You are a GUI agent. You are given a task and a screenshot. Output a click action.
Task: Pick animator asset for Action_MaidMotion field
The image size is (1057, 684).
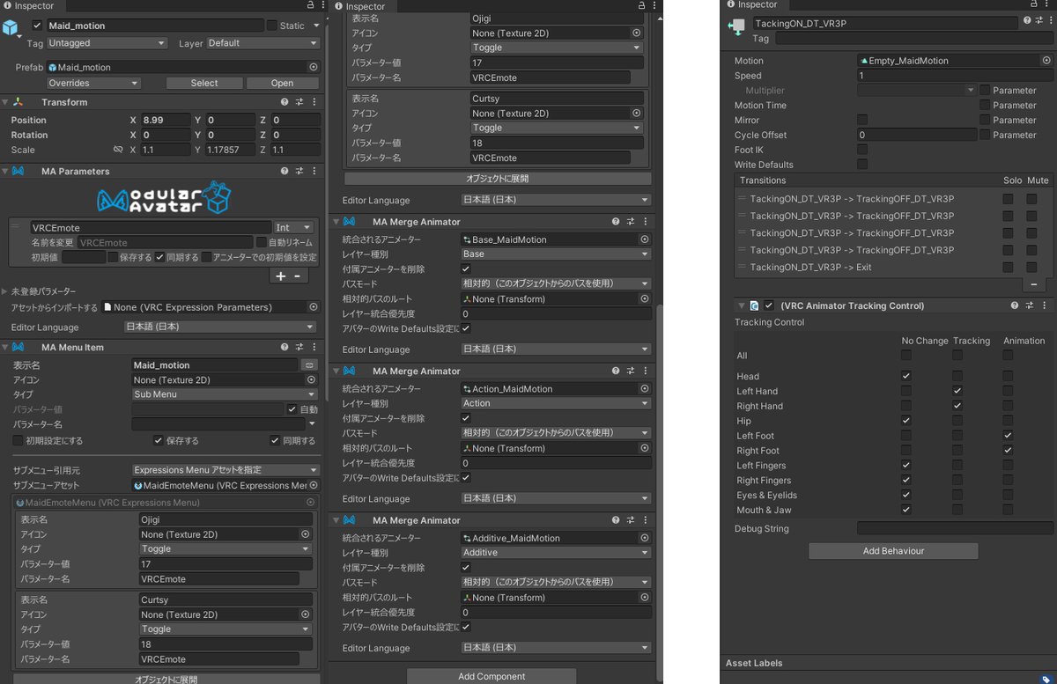point(644,389)
